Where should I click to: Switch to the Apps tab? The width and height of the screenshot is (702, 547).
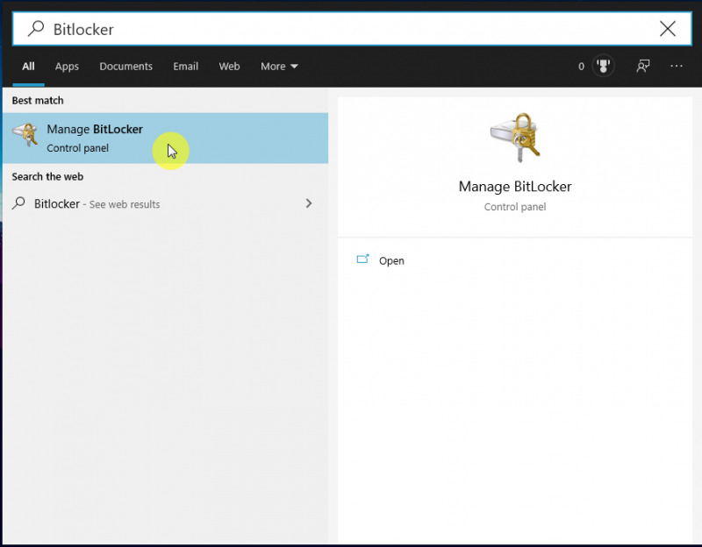coord(67,67)
